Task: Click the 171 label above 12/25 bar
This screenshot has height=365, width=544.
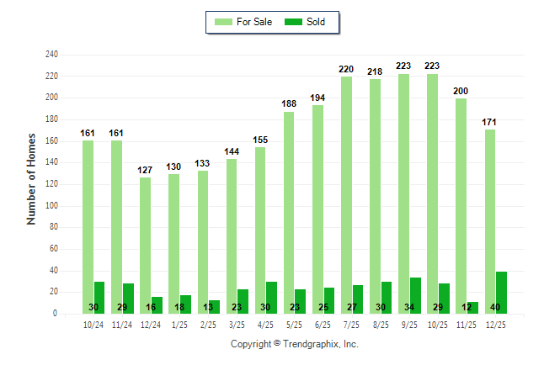Action: coord(489,122)
